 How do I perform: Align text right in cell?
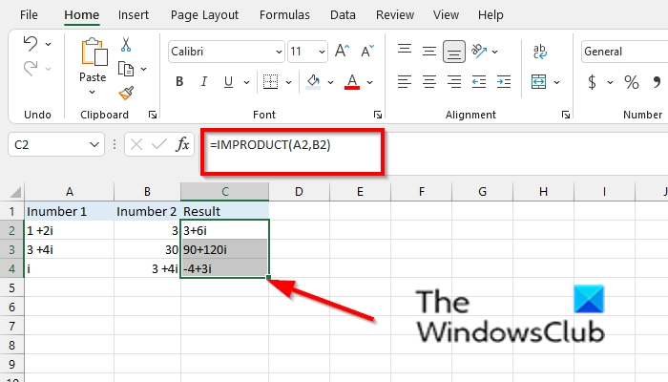[x=454, y=81]
